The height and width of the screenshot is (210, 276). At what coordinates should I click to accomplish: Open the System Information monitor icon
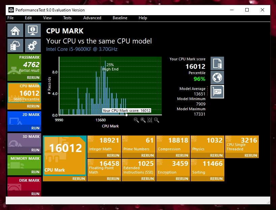coord(33,30)
